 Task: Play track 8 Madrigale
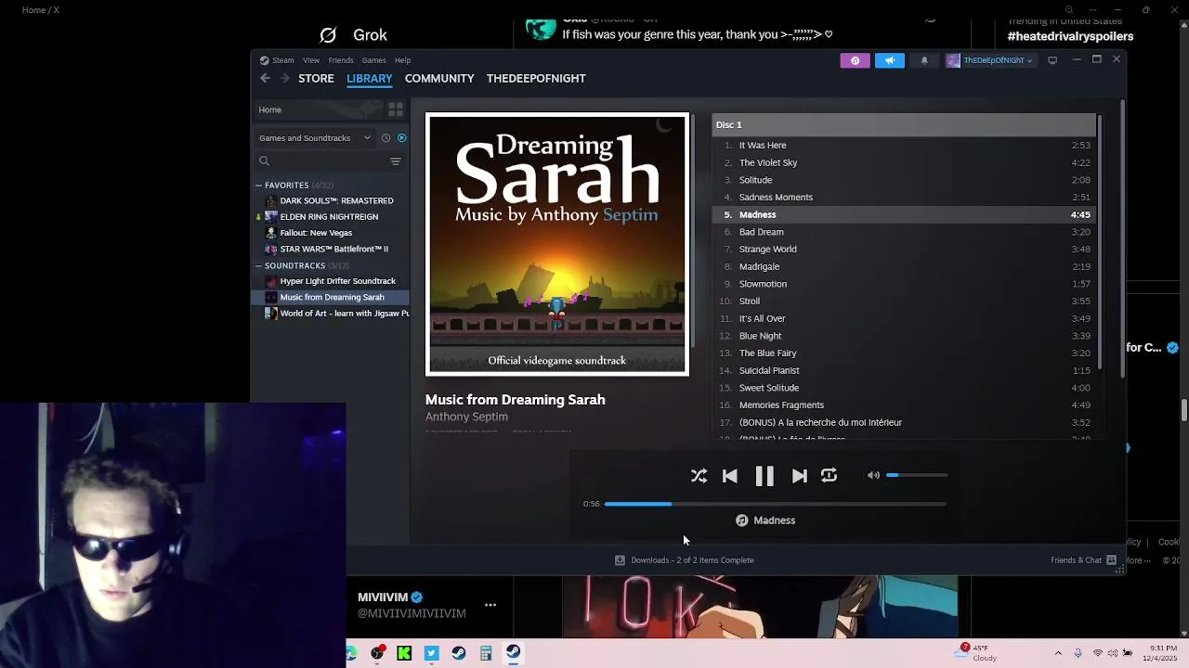click(x=904, y=266)
